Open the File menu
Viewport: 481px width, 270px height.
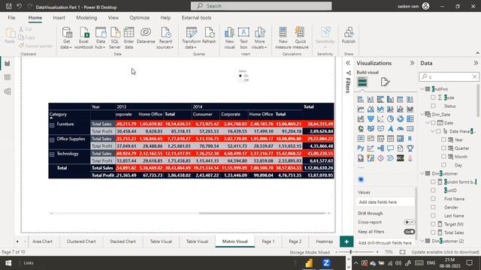[12, 18]
